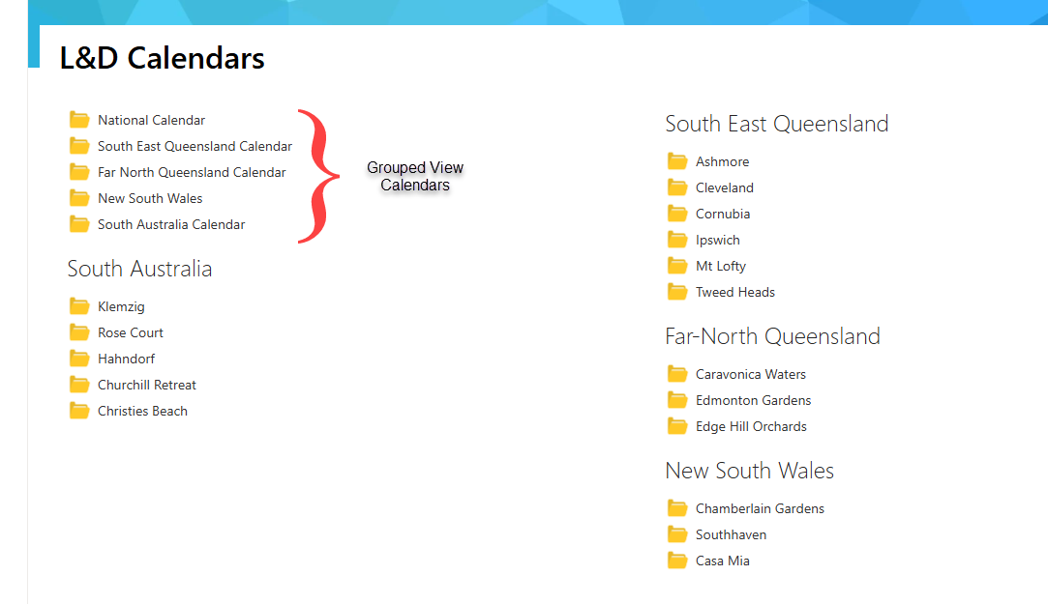This screenshot has width=1048, height=604.
Task: Click the South East Queensland Calendar folder icon
Action: 79,146
